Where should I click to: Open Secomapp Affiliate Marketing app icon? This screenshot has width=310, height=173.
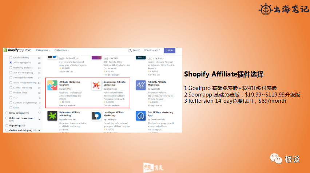[x=96, y=85]
